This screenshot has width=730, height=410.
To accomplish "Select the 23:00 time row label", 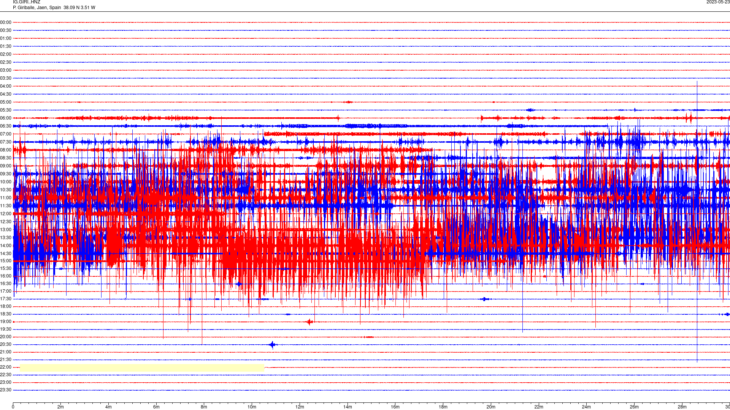I will pyautogui.click(x=6, y=382).
